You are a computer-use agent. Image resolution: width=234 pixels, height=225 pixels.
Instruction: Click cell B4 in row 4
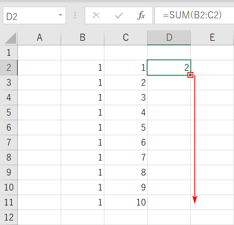pyautogui.click(x=83, y=97)
